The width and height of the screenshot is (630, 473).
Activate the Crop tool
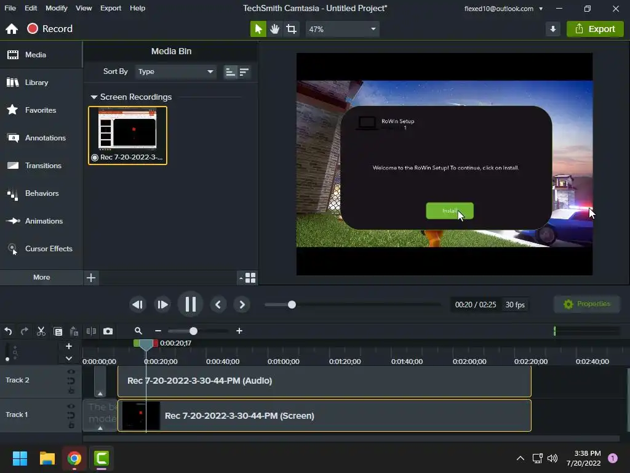click(x=291, y=29)
